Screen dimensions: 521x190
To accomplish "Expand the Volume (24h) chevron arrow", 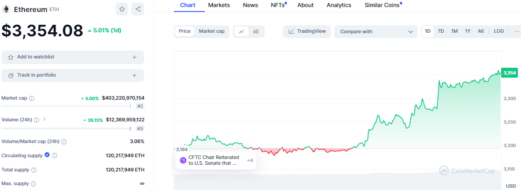I will coord(44,119).
